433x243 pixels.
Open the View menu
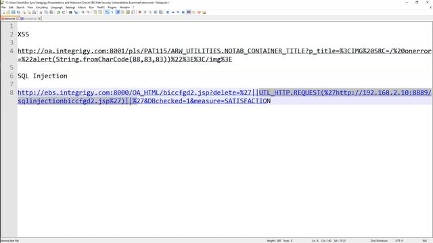pos(30,7)
